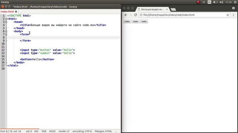The image size is (238, 133).
Task: Open the sound volume indicator
Action: 221,2
